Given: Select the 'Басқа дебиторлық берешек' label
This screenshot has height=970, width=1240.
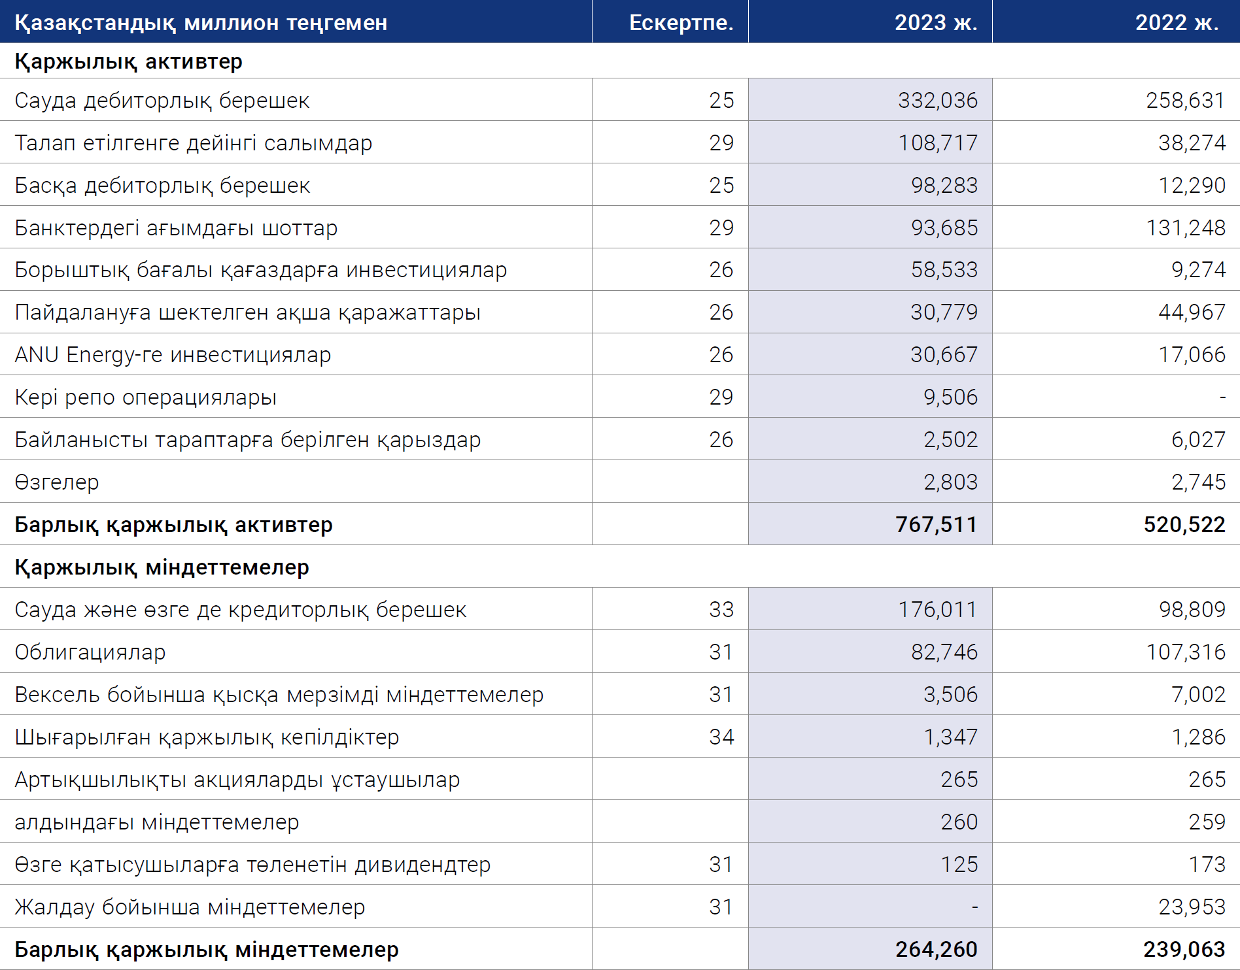Looking at the screenshot, I should [162, 186].
